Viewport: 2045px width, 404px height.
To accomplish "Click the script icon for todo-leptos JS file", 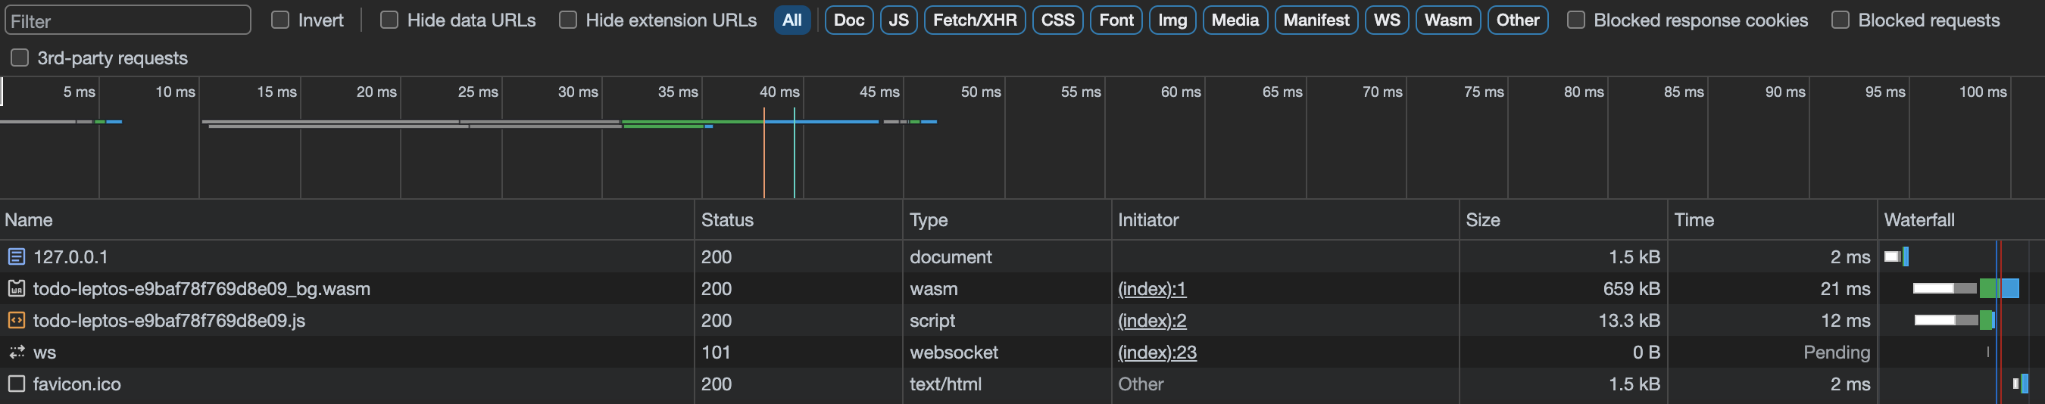I will click(16, 320).
